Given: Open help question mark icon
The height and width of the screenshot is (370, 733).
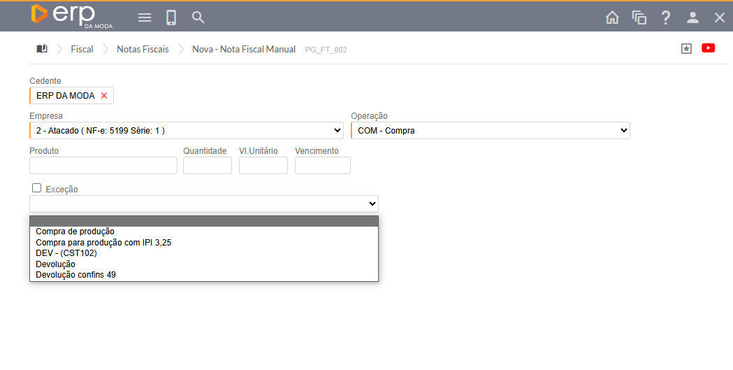Looking at the screenshot, I should click(x=666, y=17).
